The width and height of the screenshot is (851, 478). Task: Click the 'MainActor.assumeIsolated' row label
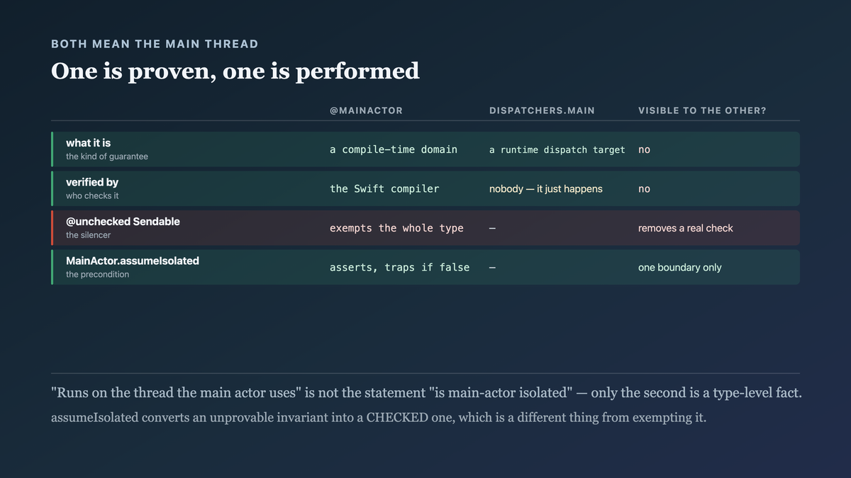coord(133,261)
